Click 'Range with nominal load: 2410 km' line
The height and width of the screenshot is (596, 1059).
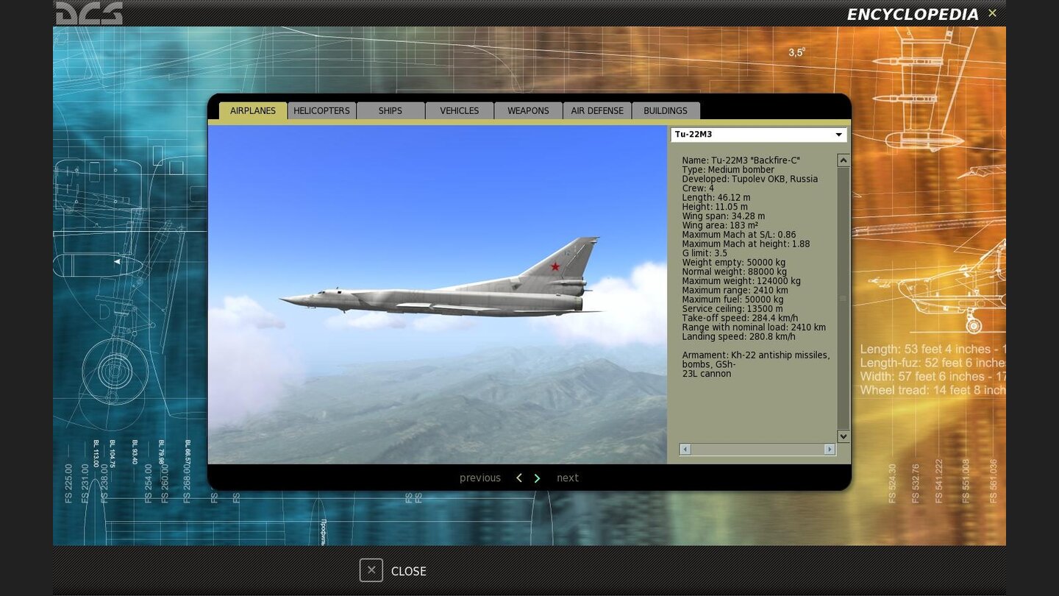(x=754, y=327)
